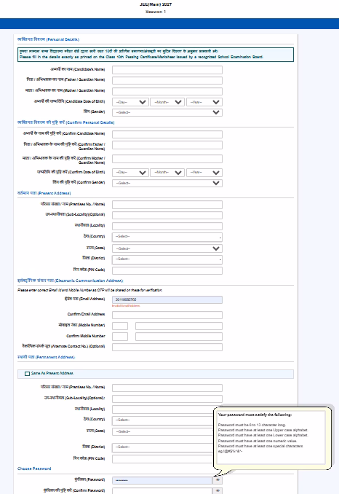Open Year dropdown for Candidate Date of Birth
The width and height of the screenshot is (339, 494).
coord(204,102)
